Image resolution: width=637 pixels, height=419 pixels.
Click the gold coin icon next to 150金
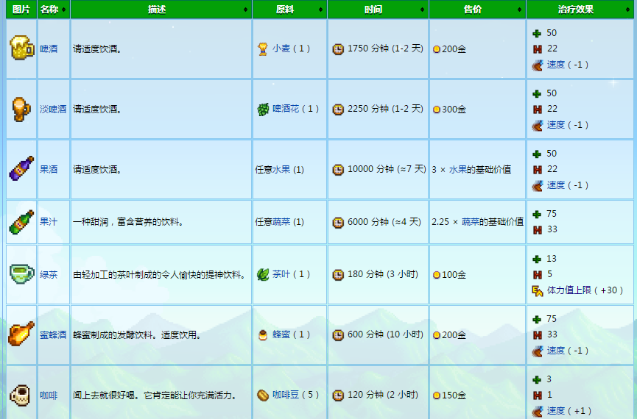tap(436, 395)
